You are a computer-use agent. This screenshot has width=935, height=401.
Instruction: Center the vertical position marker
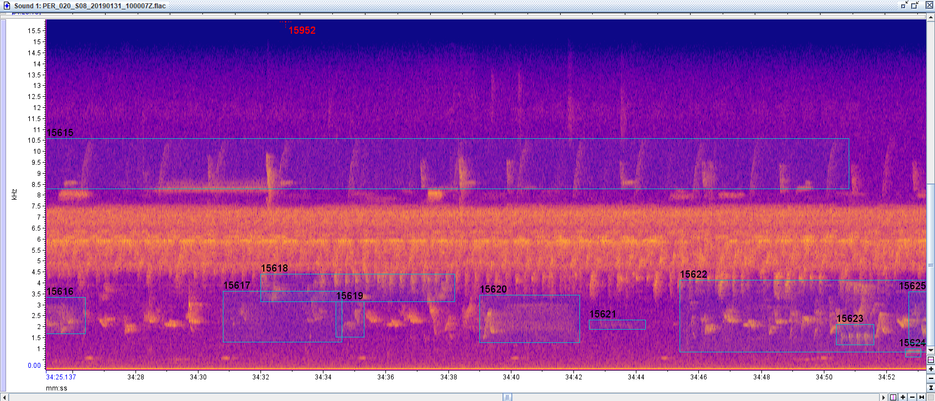click(931, 360)
